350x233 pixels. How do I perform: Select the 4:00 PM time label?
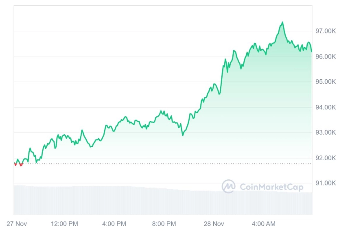pos(114,224)
